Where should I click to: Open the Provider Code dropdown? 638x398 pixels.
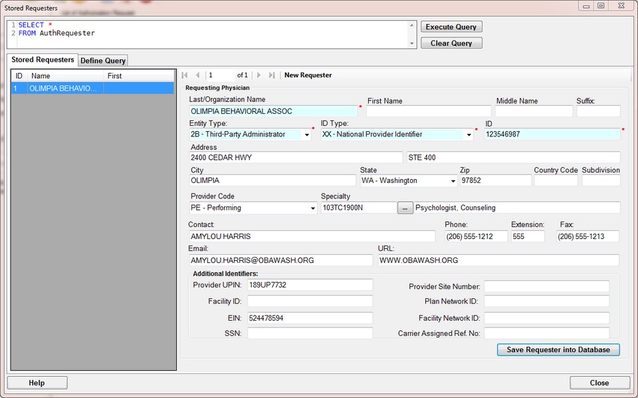(x=312, y=208)
